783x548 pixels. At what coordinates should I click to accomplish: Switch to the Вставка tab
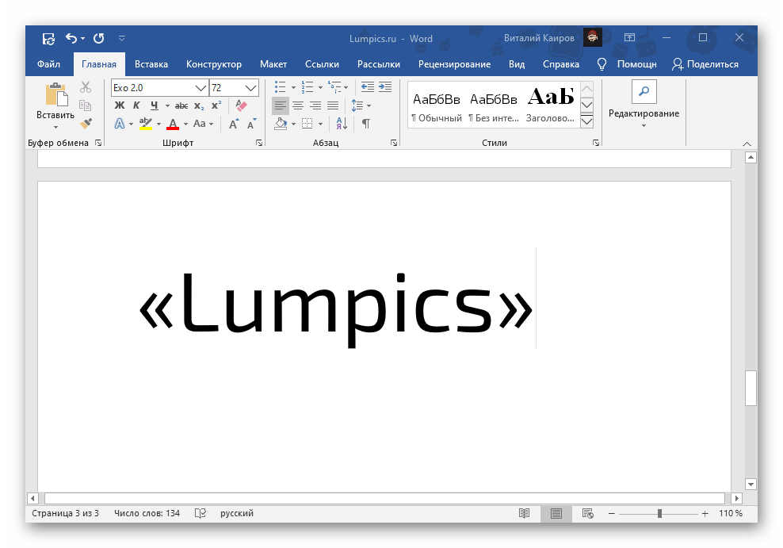click(151, 64)
